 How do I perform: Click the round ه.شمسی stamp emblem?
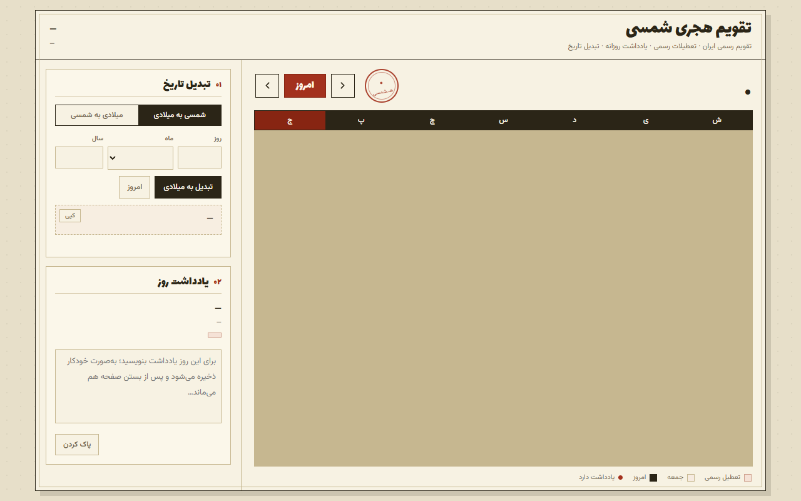point(382,86)
